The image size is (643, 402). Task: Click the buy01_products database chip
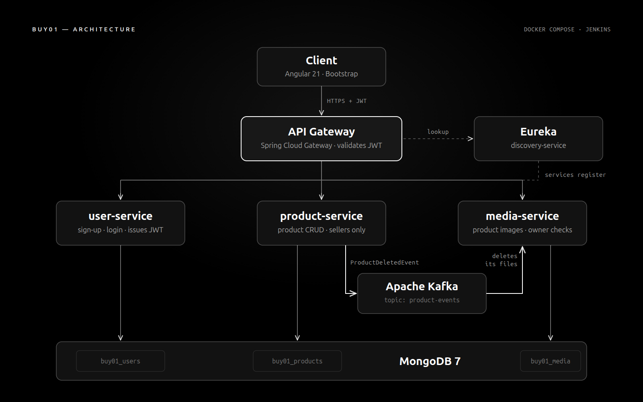[x=297, y=361]
